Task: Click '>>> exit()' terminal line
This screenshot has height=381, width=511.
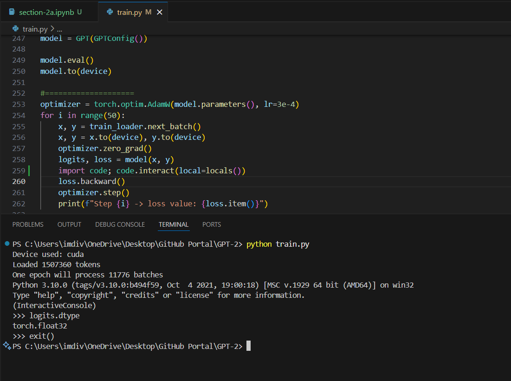Action: [x=33, y=336]
